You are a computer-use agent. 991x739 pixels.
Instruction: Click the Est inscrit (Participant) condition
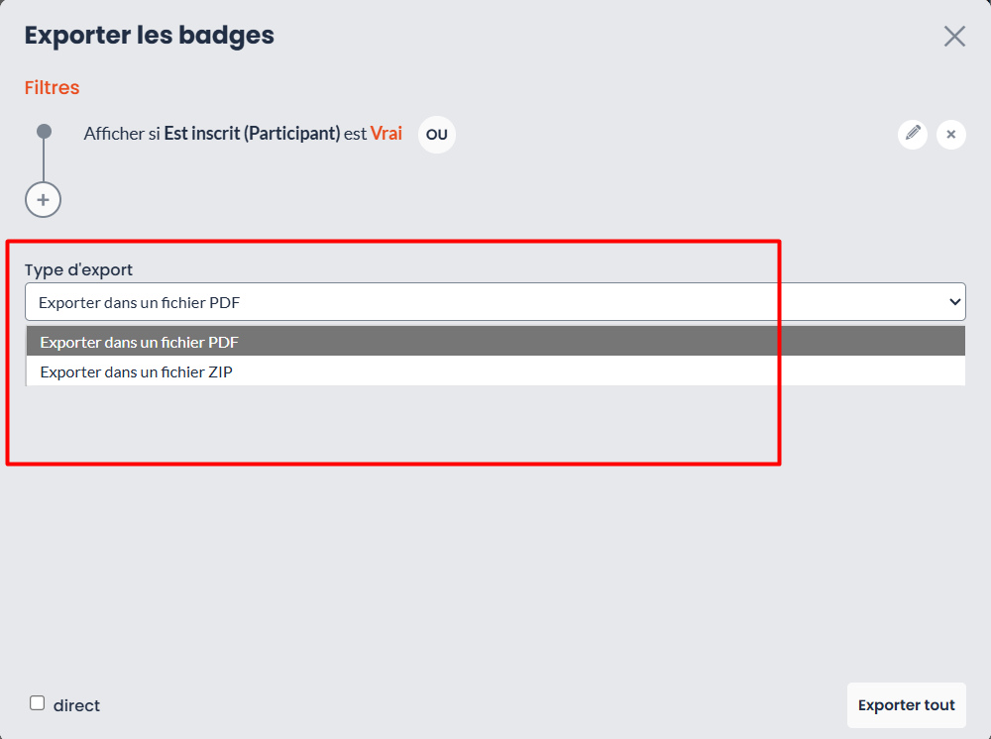tap(252, 134)
